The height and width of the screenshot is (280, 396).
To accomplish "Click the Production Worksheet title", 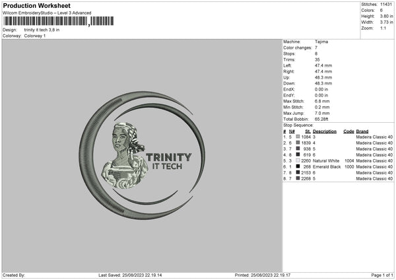I will tap(36, 5).
